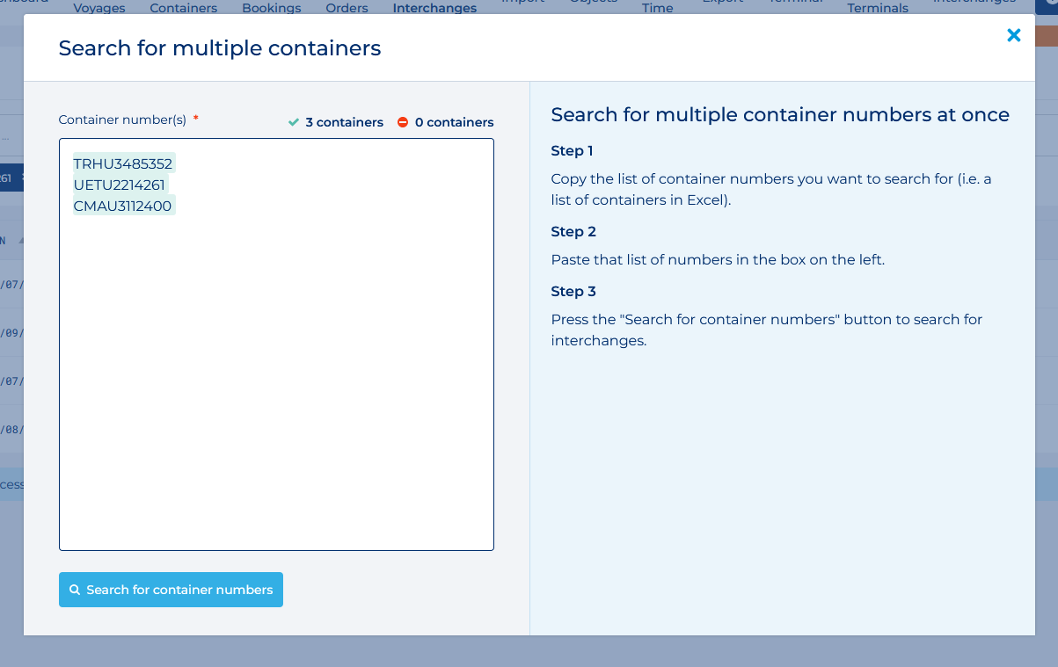
Task: Select container number UETU2214261
Action: [120, 185]
